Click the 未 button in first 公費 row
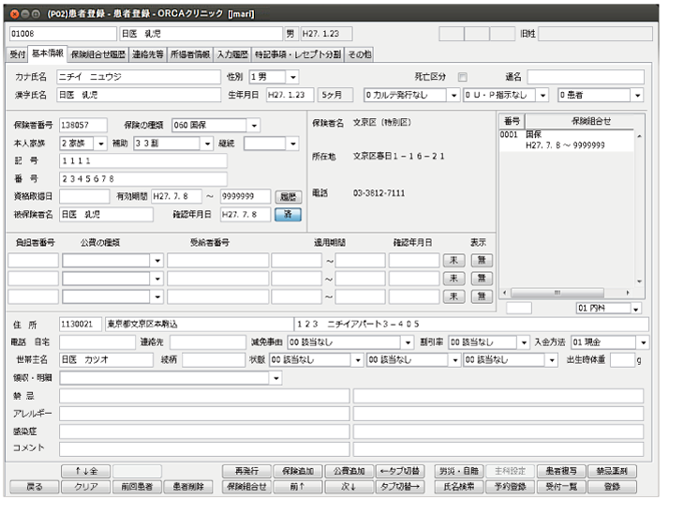684x515 pixels. pyautogui.click(x=454, y=261)
